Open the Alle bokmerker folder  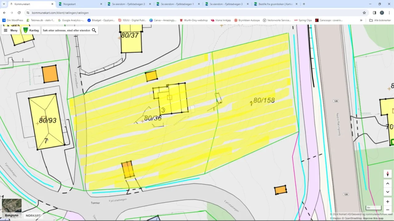pos(380,20)
